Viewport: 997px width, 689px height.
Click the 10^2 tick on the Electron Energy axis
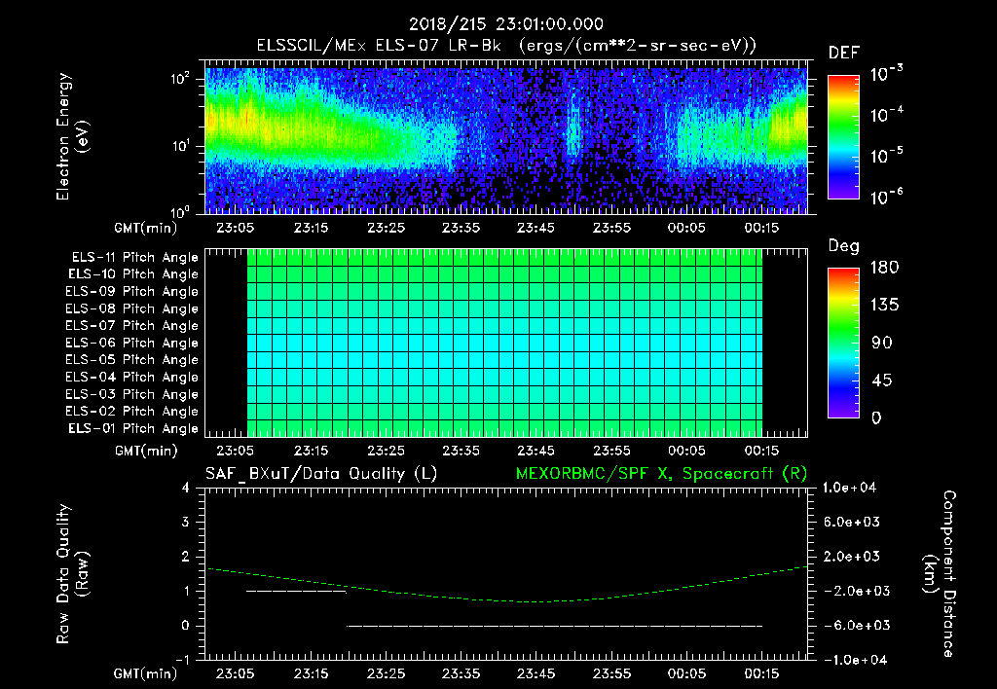point(180,79)
